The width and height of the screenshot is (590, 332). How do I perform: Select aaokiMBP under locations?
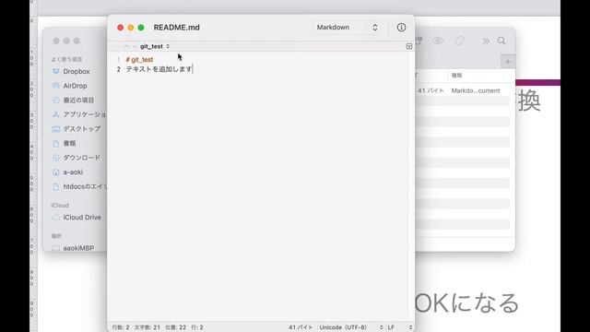tap(78, 248)
